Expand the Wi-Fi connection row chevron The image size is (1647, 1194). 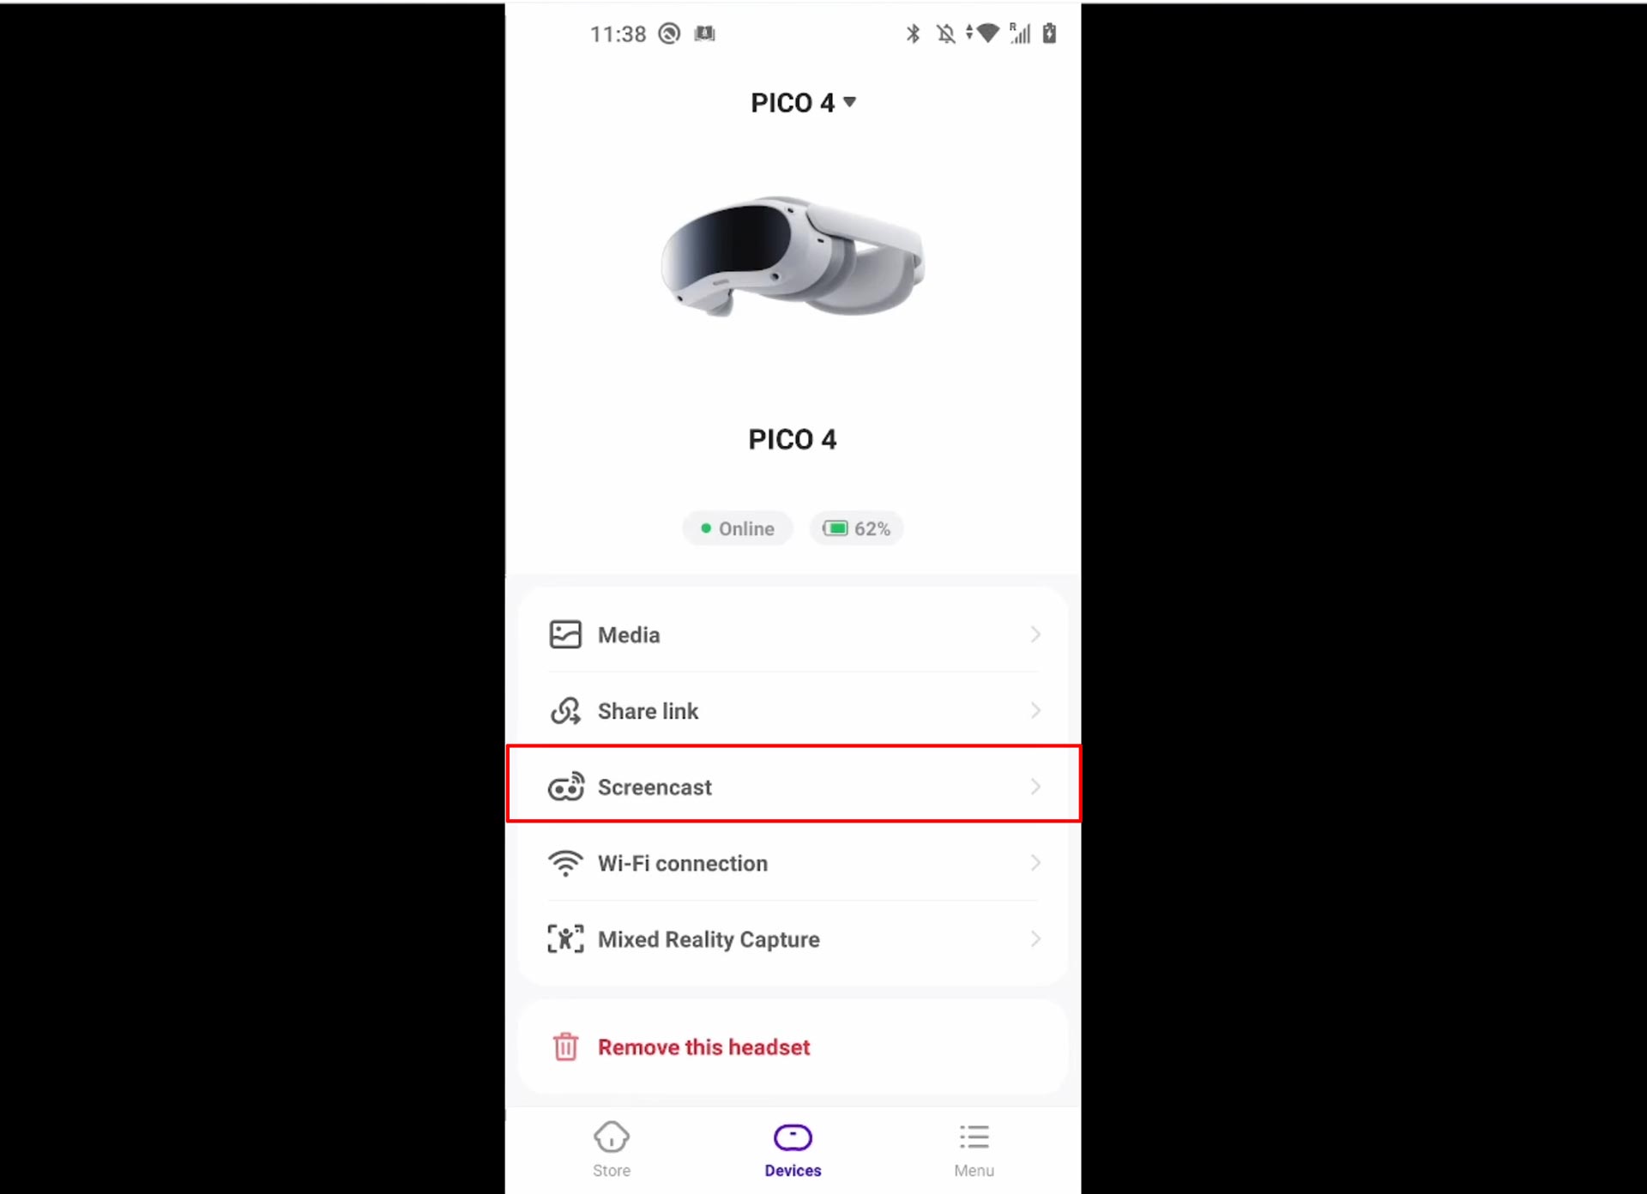[1035, 863]
